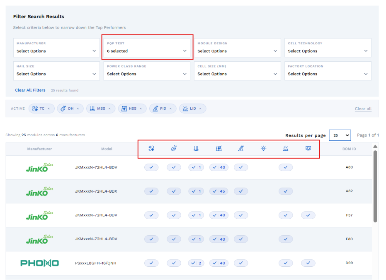Viewport: 386px width, 280px height.
Task: Click the Damp Heat thermometer column icon
Action: (174, 148)
